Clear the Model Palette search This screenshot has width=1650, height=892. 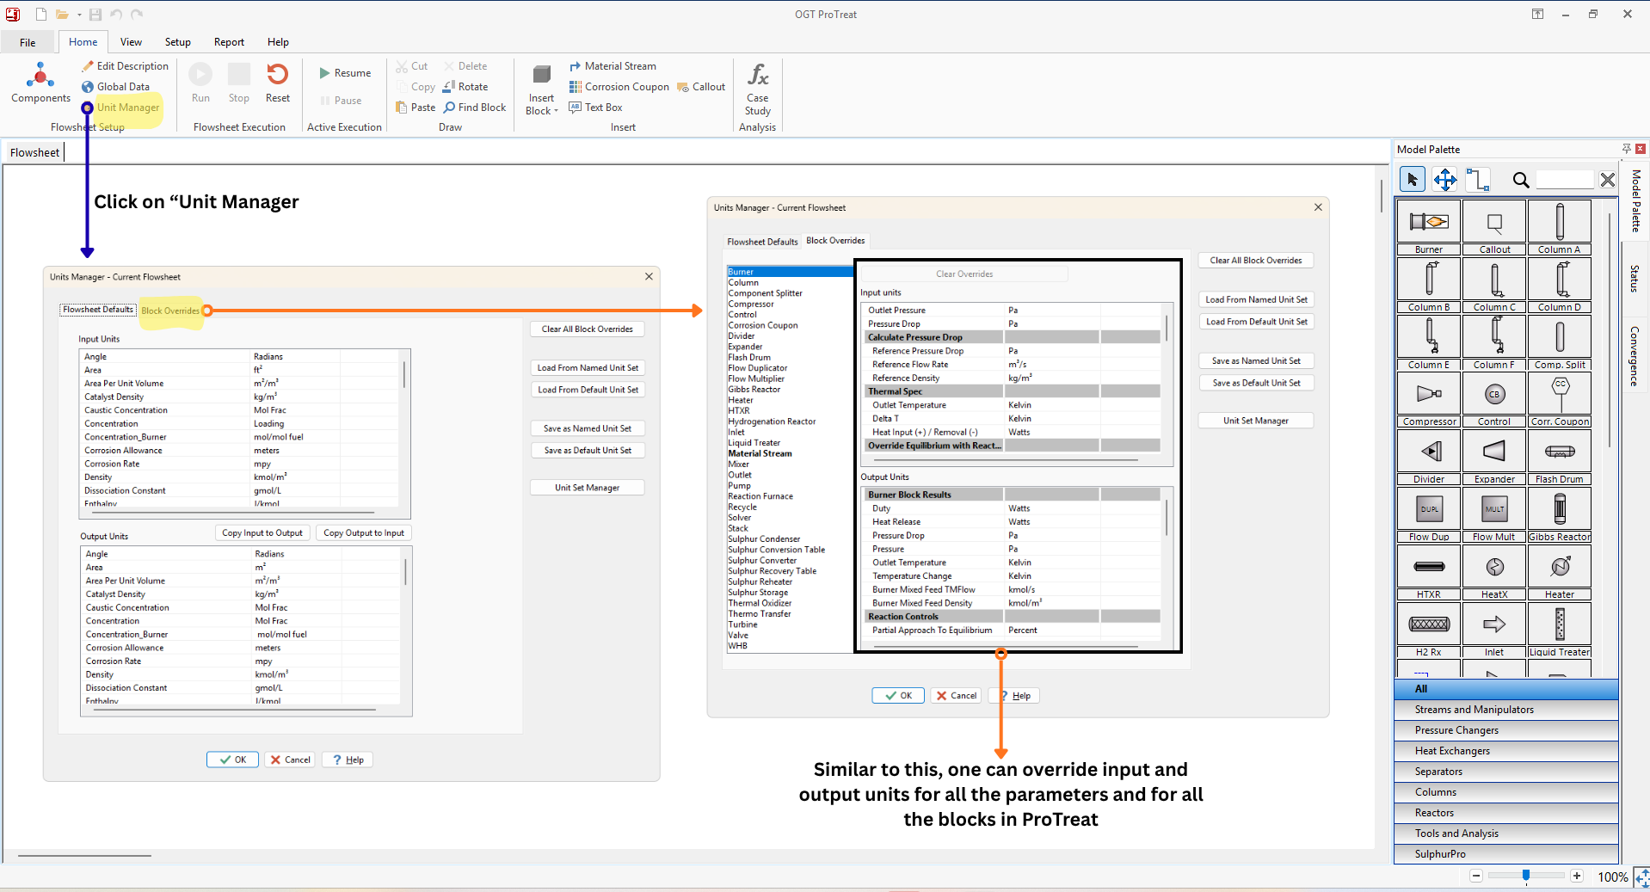coord(1607,180)
